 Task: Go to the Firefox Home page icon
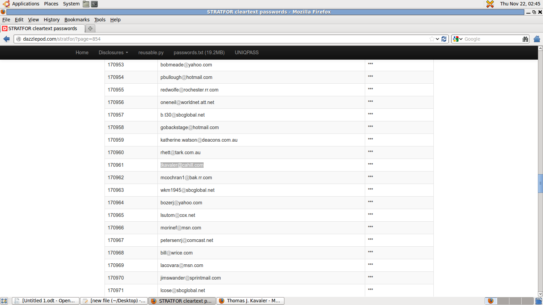click(x=537, y=39)
